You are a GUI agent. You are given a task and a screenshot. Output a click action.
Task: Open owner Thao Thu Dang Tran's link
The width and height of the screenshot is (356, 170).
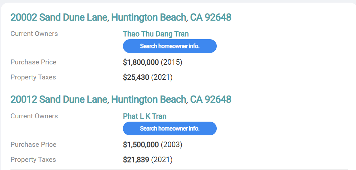click(x=156, y=34)
